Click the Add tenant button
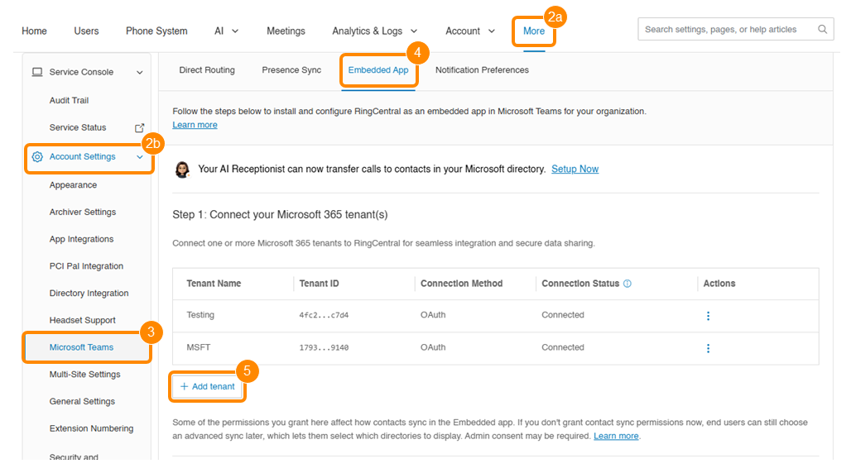856x473 pixels. coord(208,386)
